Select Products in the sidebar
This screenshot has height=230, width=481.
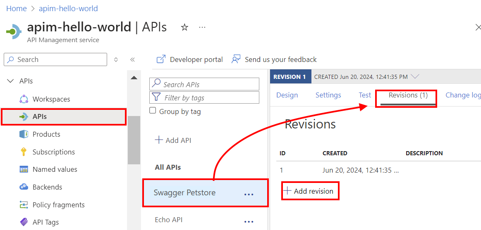47,134
